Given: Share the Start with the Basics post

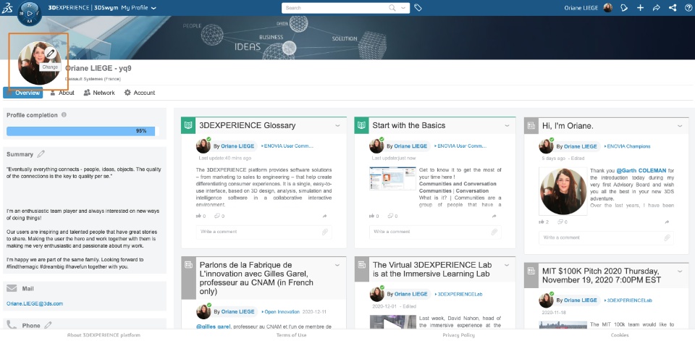Looking at the screenshot, I should pyautogui.click(x=494, y=216).
